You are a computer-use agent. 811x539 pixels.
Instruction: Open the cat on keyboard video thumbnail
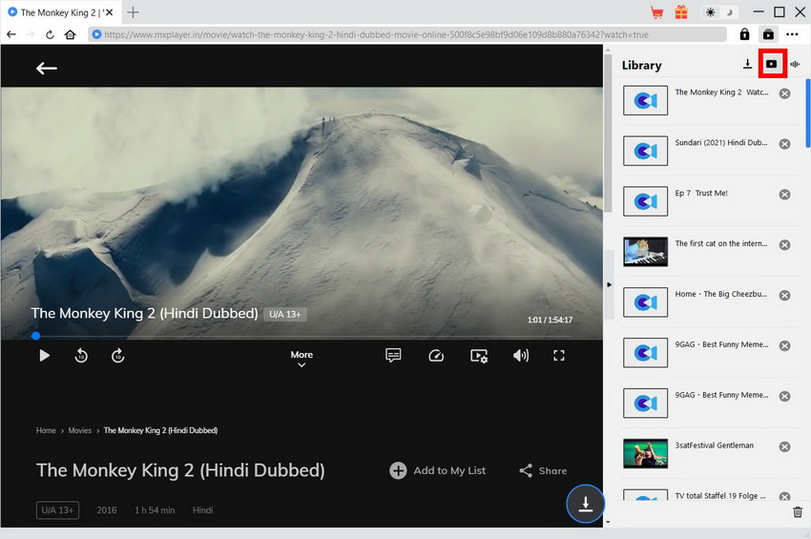coord(646,252)
